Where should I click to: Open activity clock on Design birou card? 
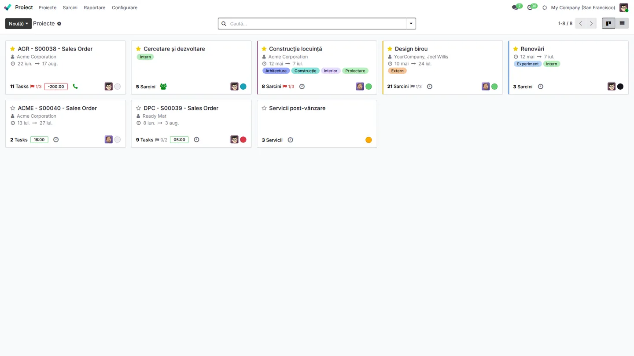pos(430,87)
